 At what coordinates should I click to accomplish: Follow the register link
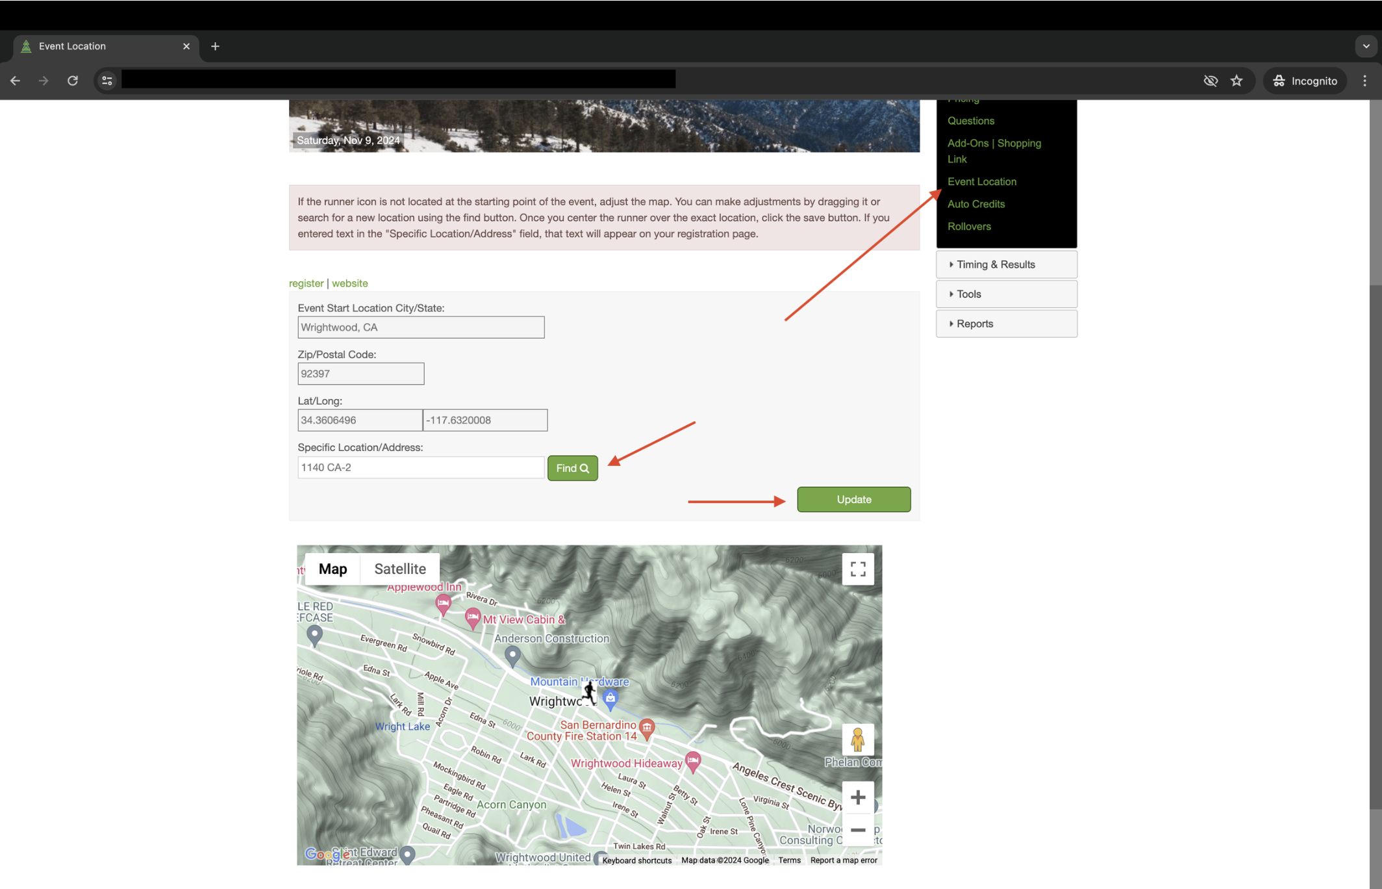pos(306,283)
